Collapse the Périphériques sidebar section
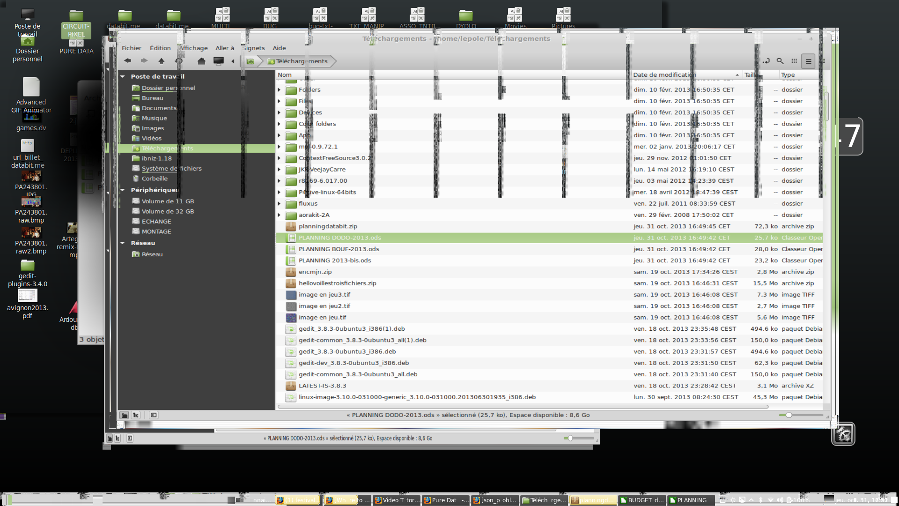The image size is (899, 506). coord(123,190)
